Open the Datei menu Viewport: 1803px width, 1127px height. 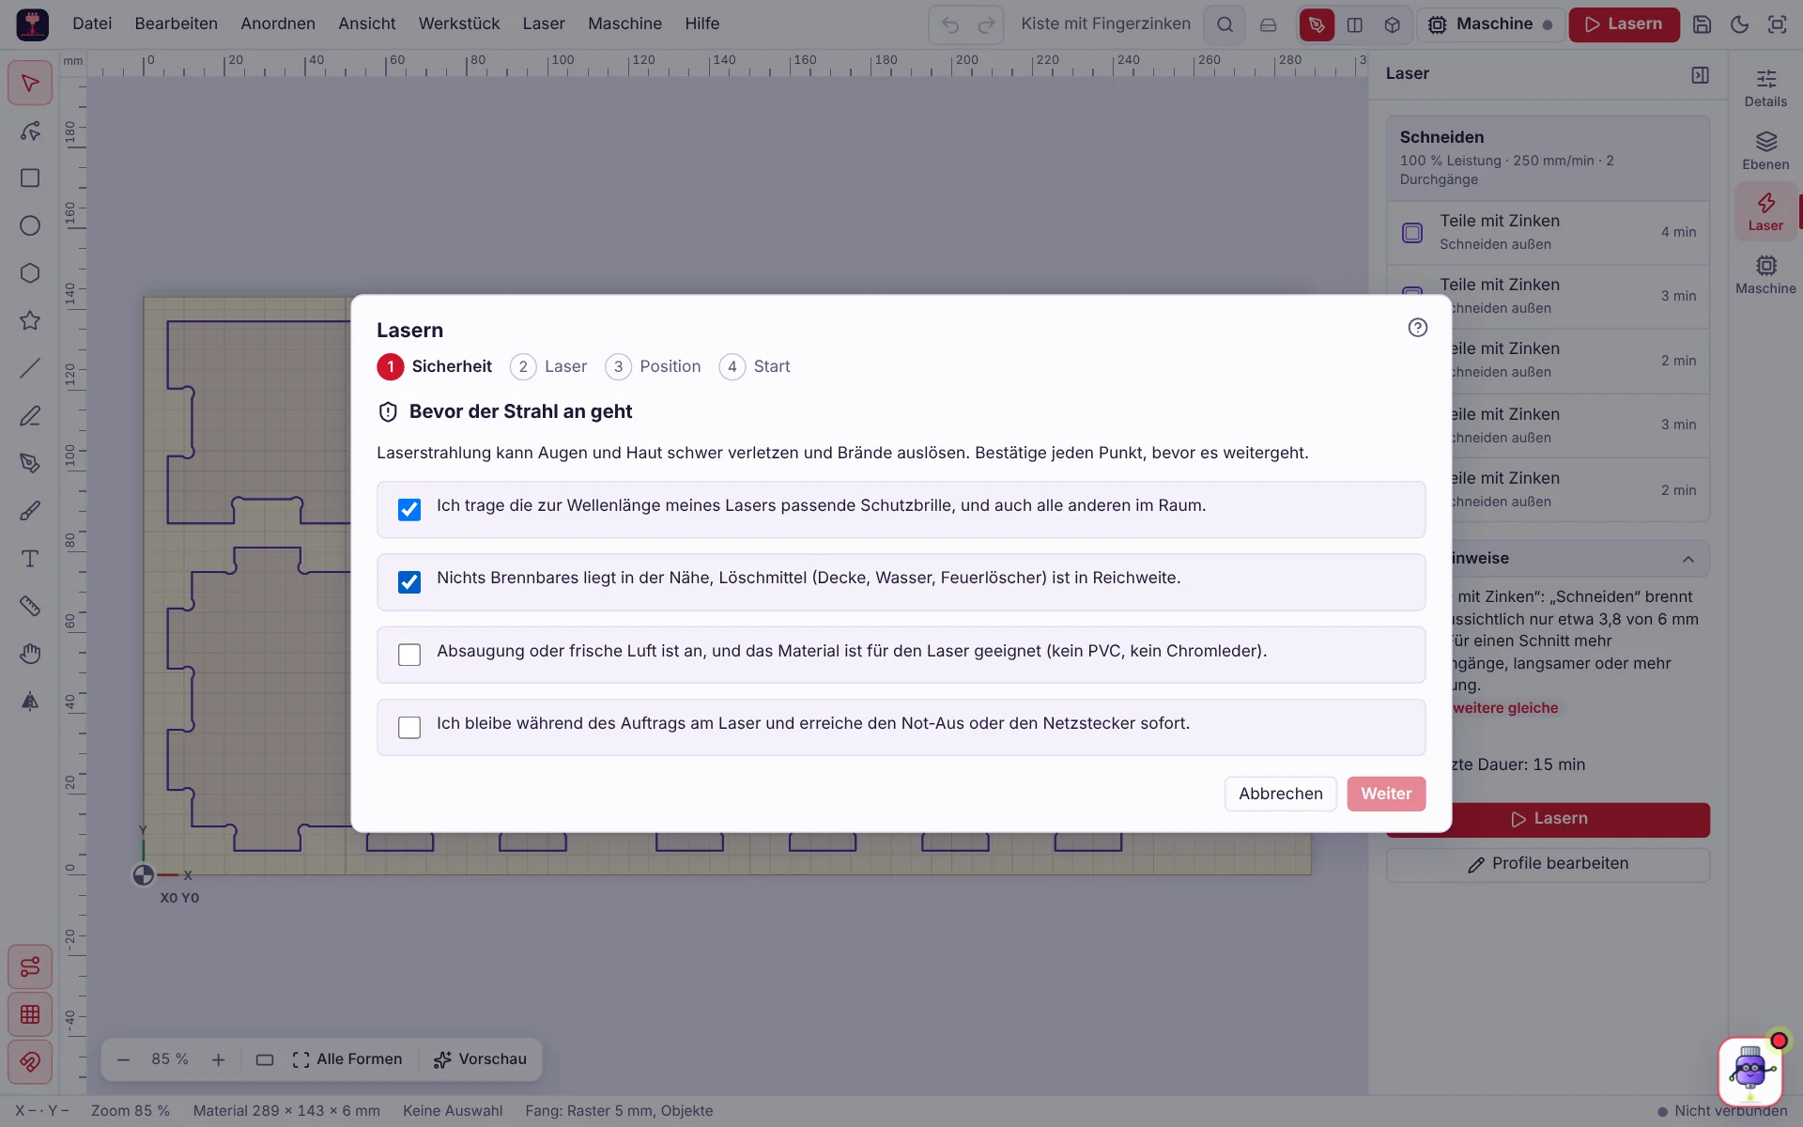coord(92,24)
